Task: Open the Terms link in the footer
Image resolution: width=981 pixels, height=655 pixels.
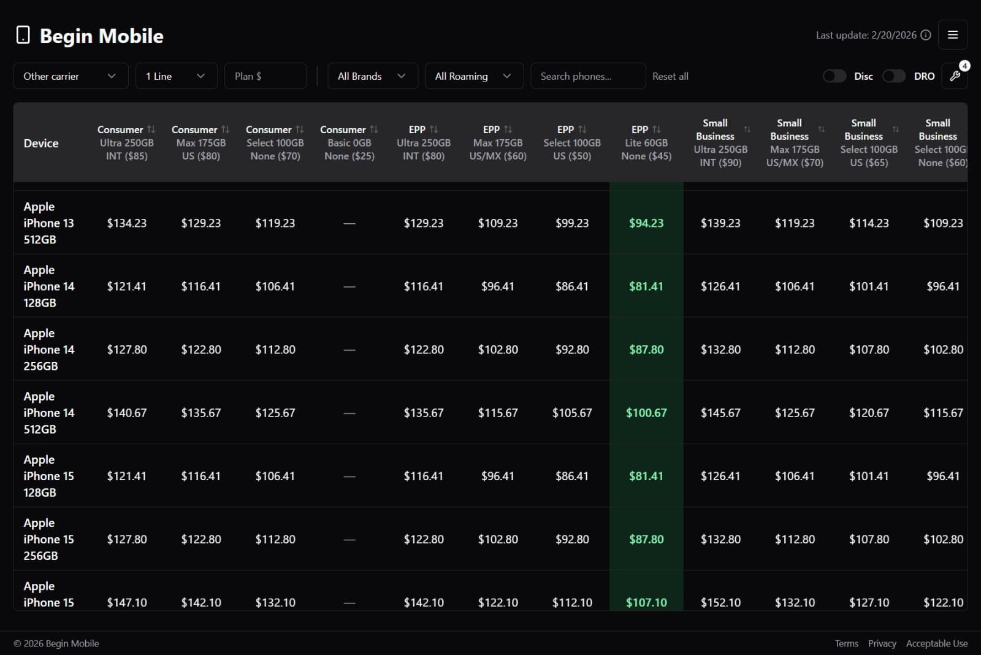Action: [x=846, y=643]
